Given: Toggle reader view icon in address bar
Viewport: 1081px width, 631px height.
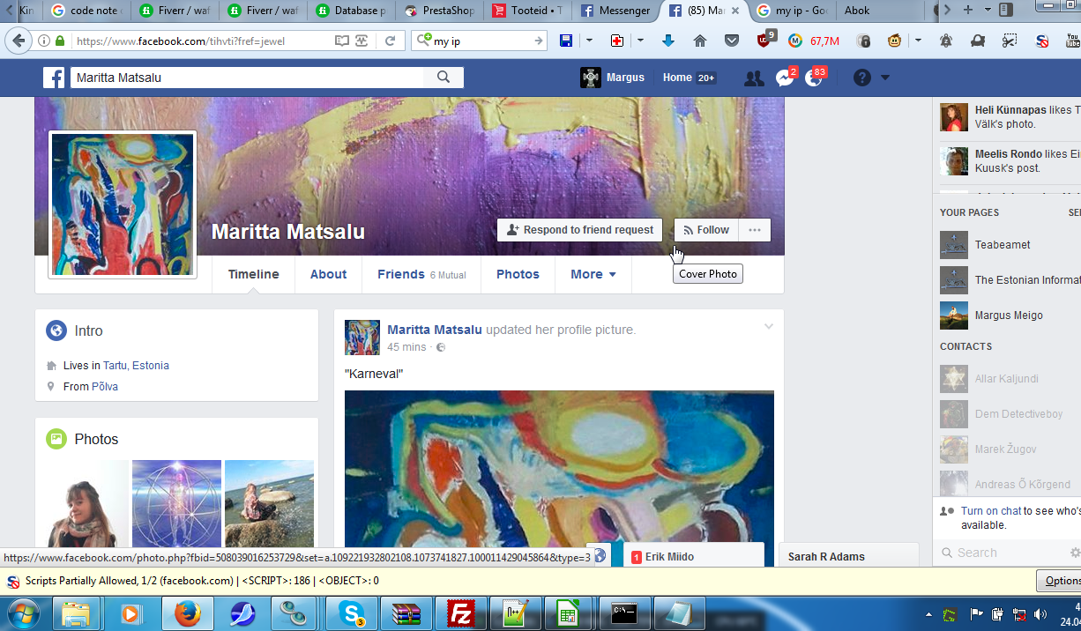Looking at the screenshot, I should click(341, 41).
